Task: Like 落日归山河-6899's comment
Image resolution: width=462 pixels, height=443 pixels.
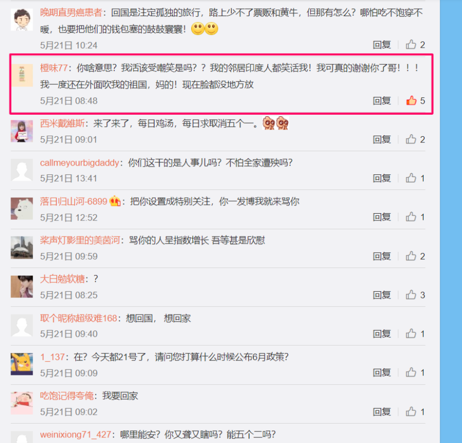Action: pyautogui.click(x=411, y=217)
